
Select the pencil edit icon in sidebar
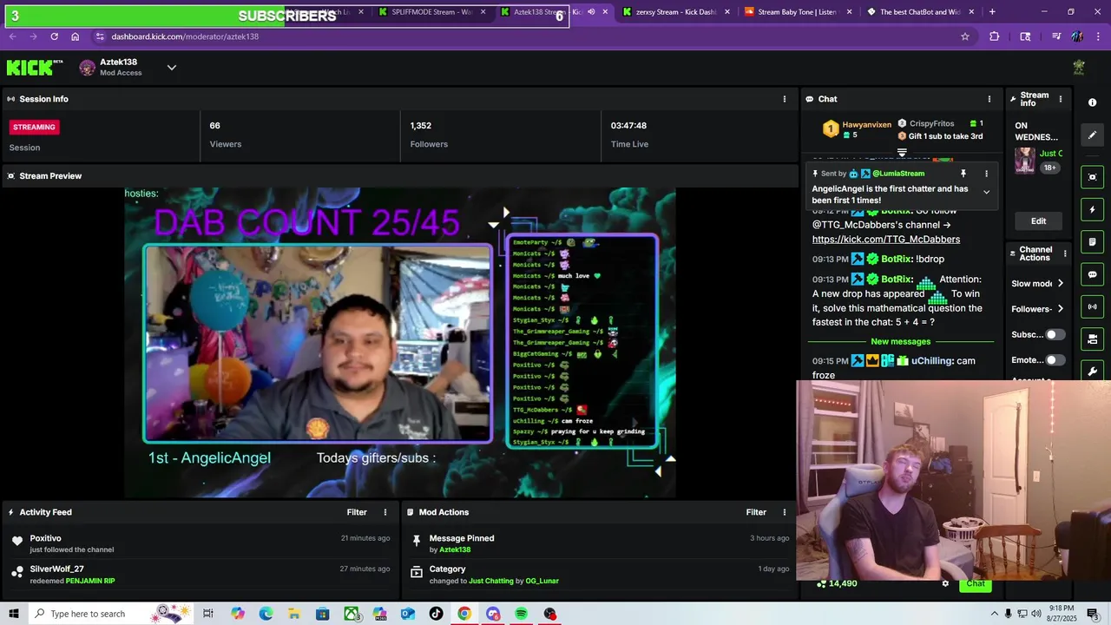tap(1093, 135)
